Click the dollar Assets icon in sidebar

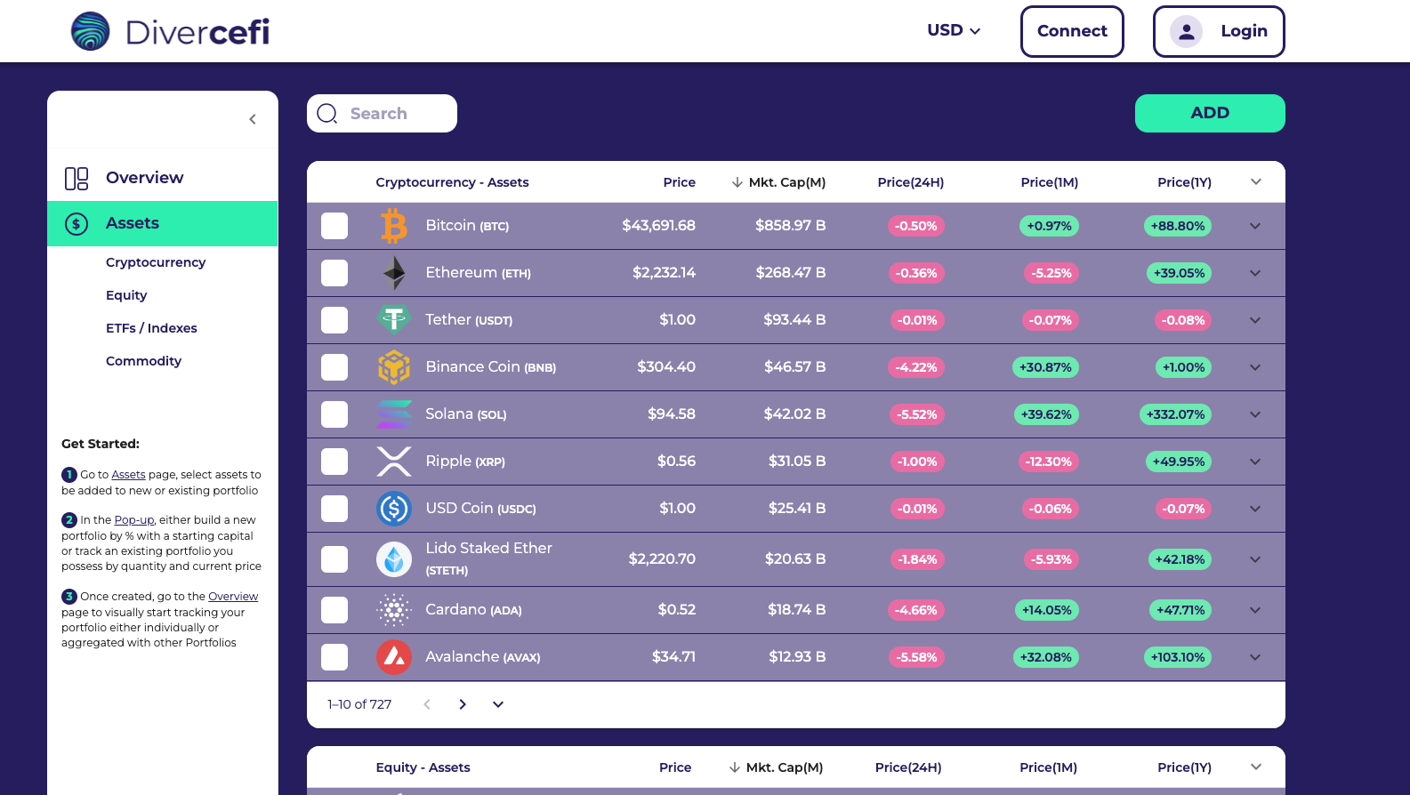pyautogui.click(x=77, y=224)
